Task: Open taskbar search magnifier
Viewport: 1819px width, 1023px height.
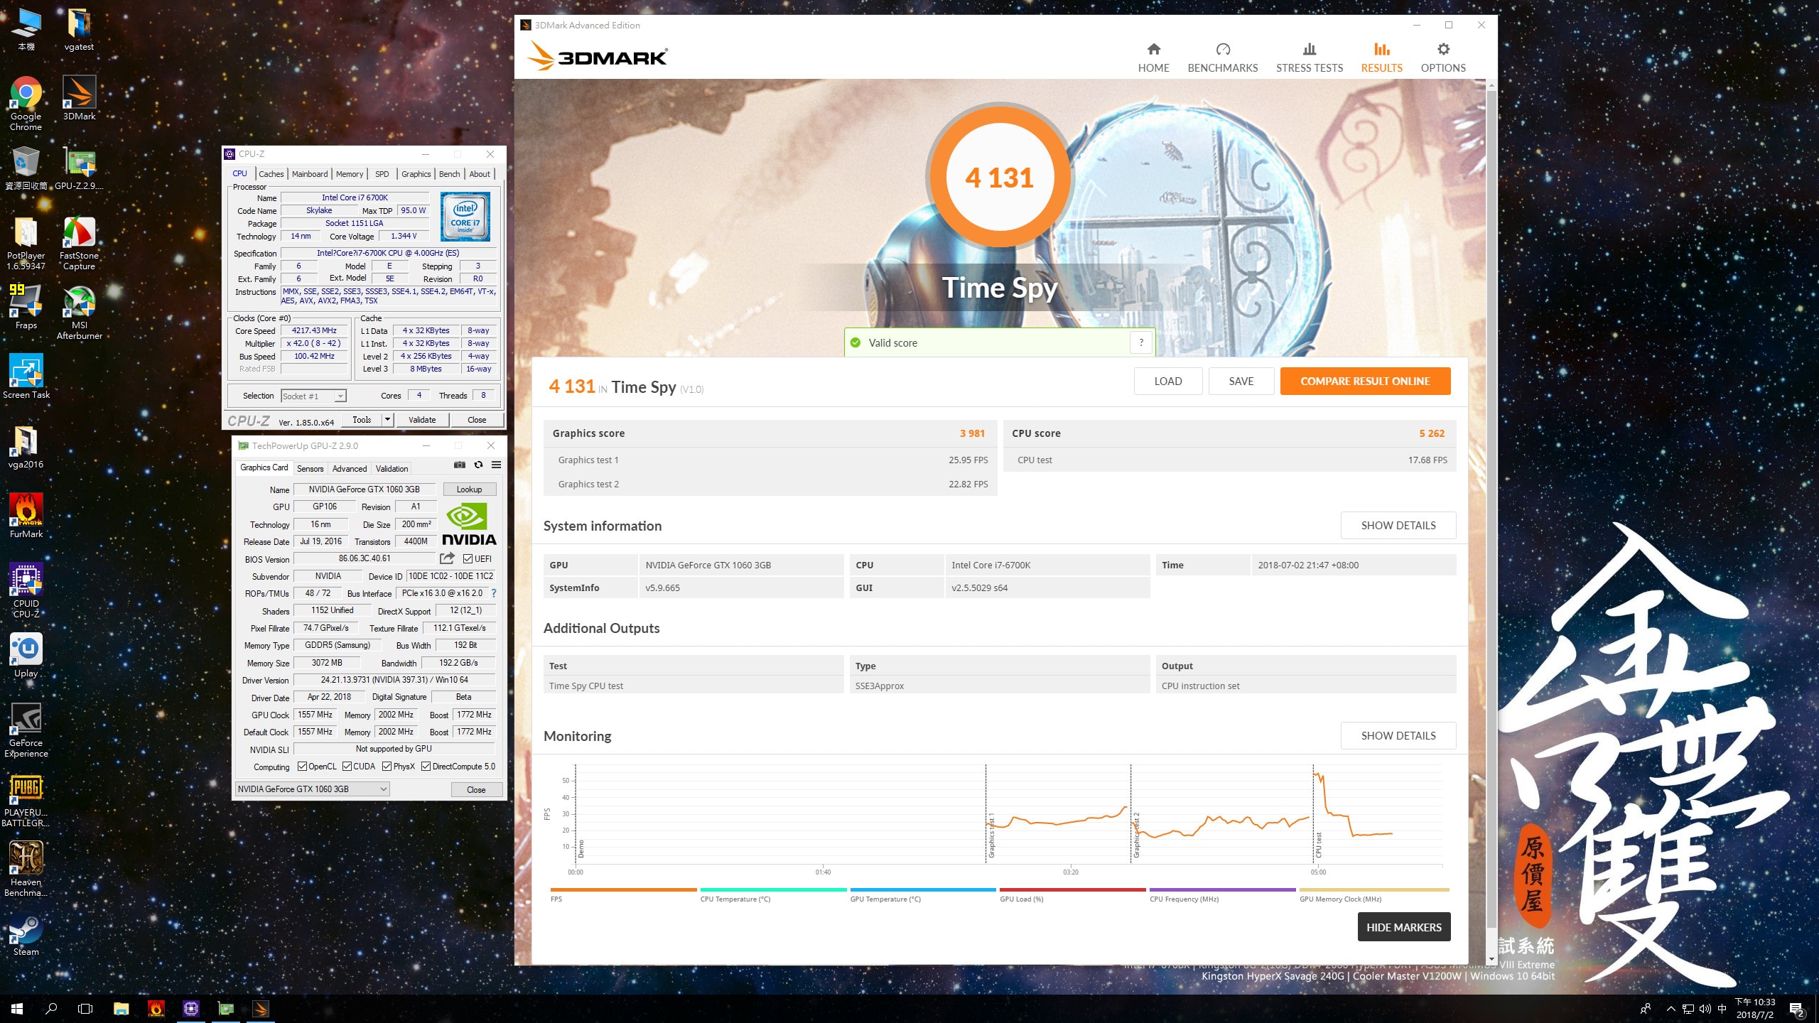Action: coord(51,1008)
